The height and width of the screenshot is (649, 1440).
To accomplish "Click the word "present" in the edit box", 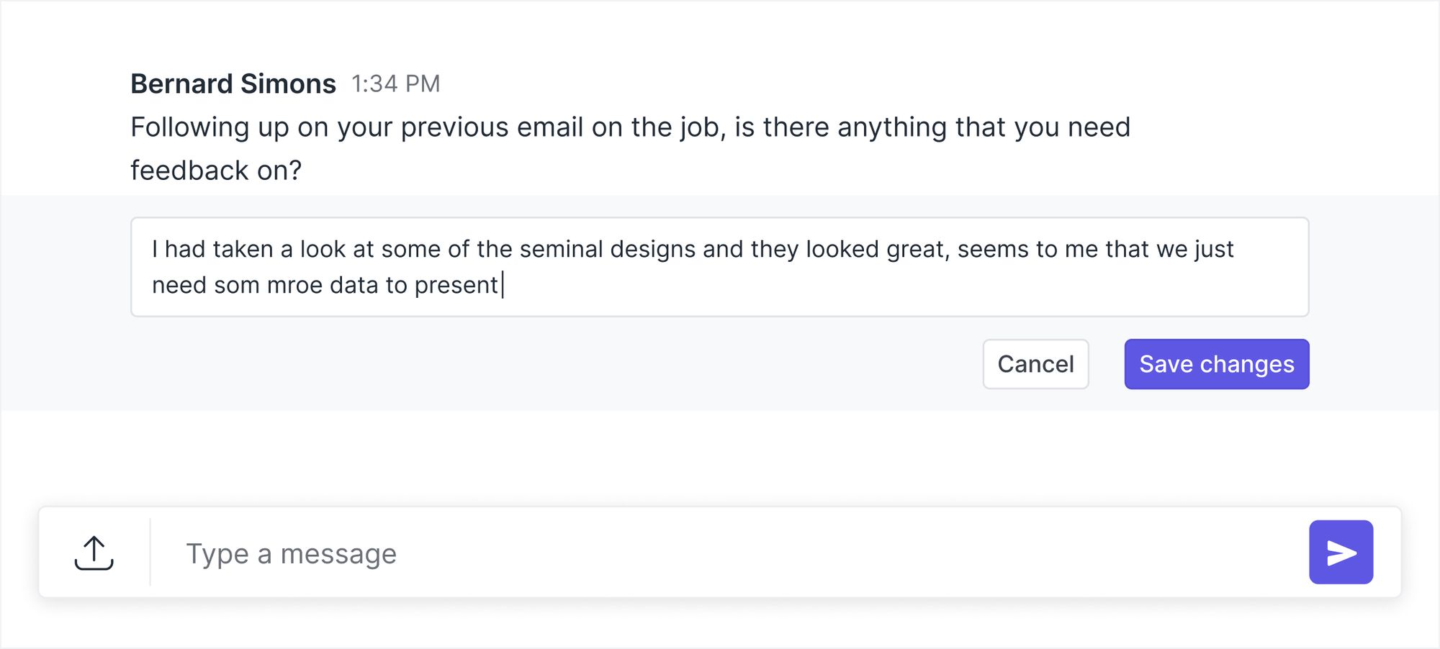I will (456, 286).
